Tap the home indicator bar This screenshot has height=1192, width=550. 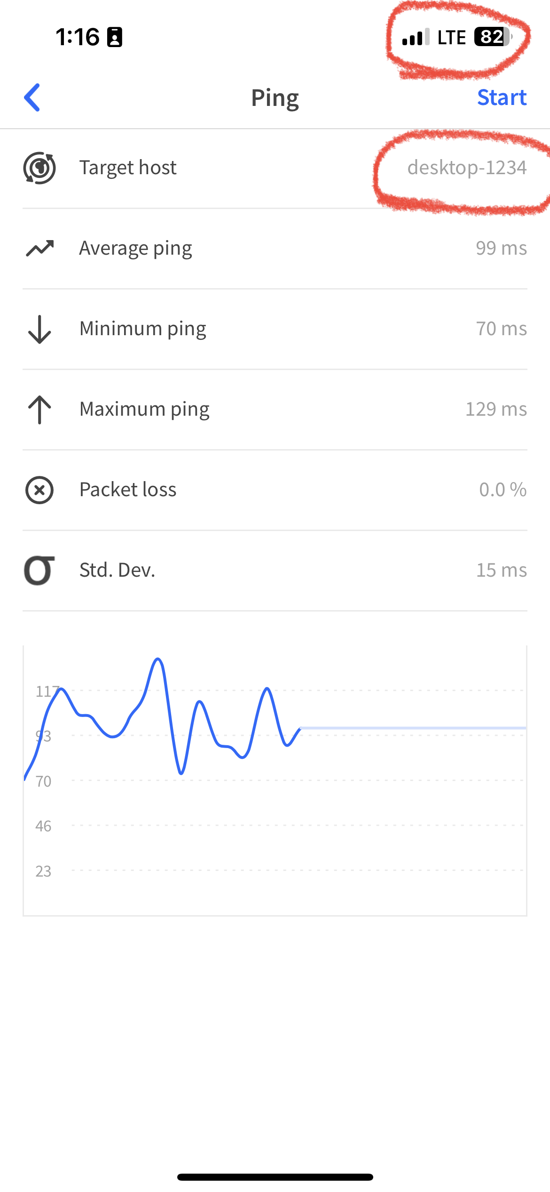click(275, 1177)
